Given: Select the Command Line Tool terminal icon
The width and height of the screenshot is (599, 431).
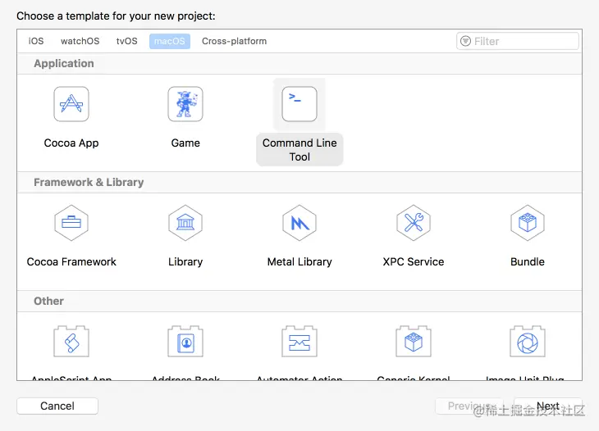Looking at the screenshot, I should pos(299,104).
